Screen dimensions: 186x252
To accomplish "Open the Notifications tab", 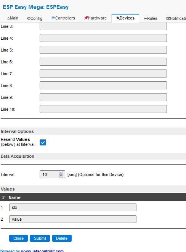I will pos(176,18).
